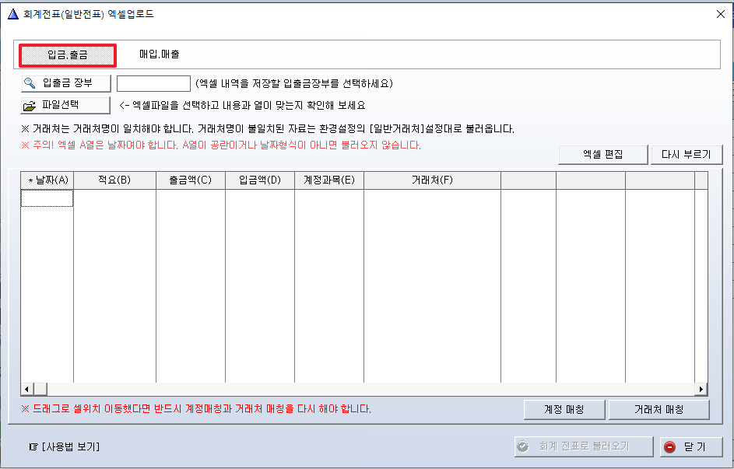Select the 적요(B) column header
Viewport: 734px width, 469px height.
pos(114,180)
